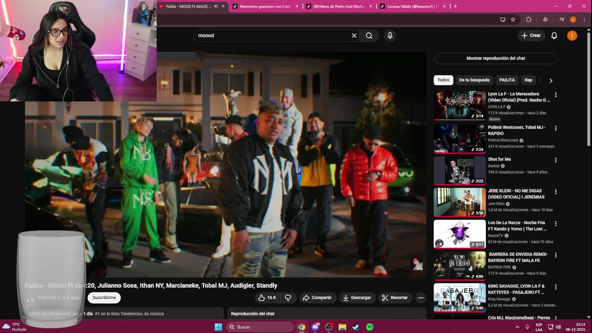
Task: Click Descargar button
Action: coord(357,298)
